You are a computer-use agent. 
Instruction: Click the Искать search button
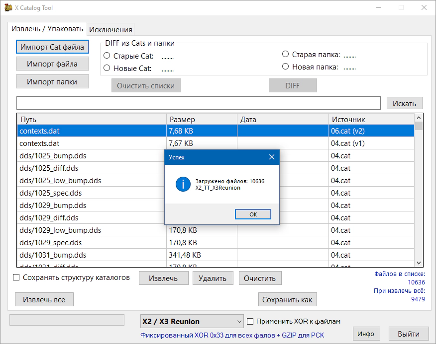404,103
